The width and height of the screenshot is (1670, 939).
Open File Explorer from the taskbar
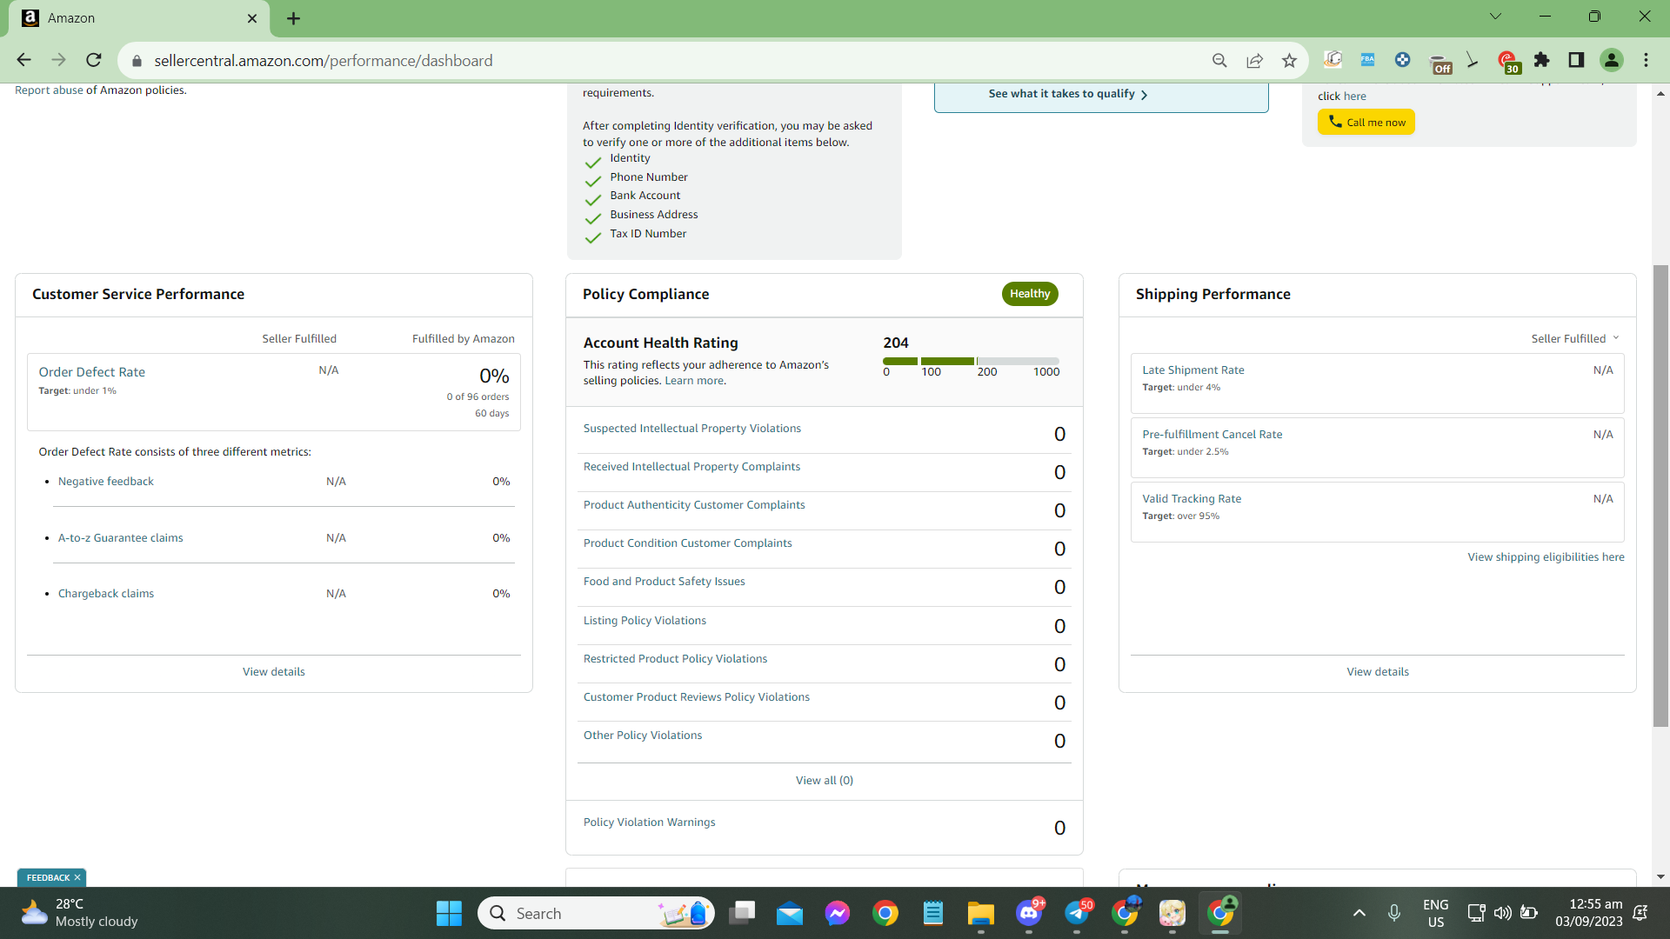click(981, 914)
